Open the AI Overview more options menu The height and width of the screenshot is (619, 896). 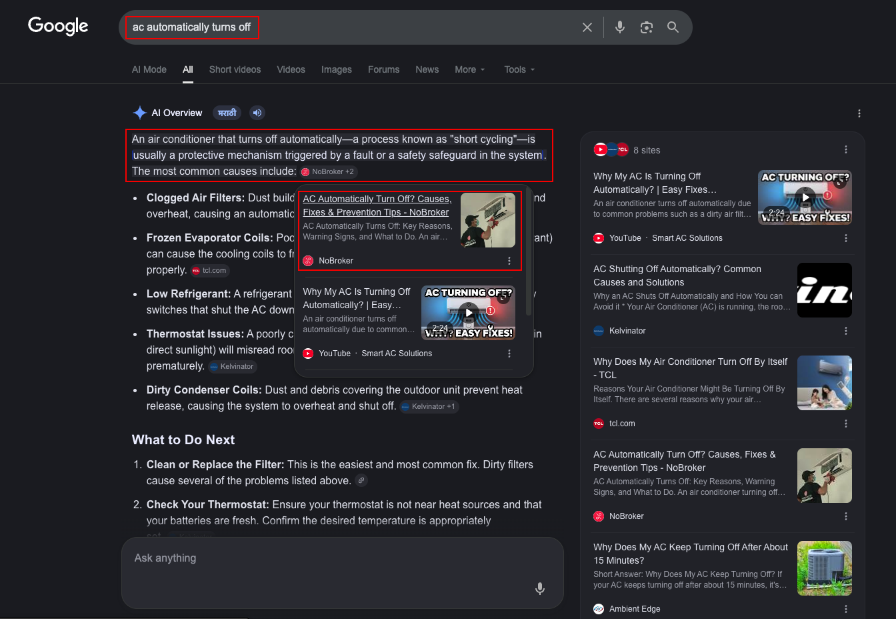tap(859, 113)
